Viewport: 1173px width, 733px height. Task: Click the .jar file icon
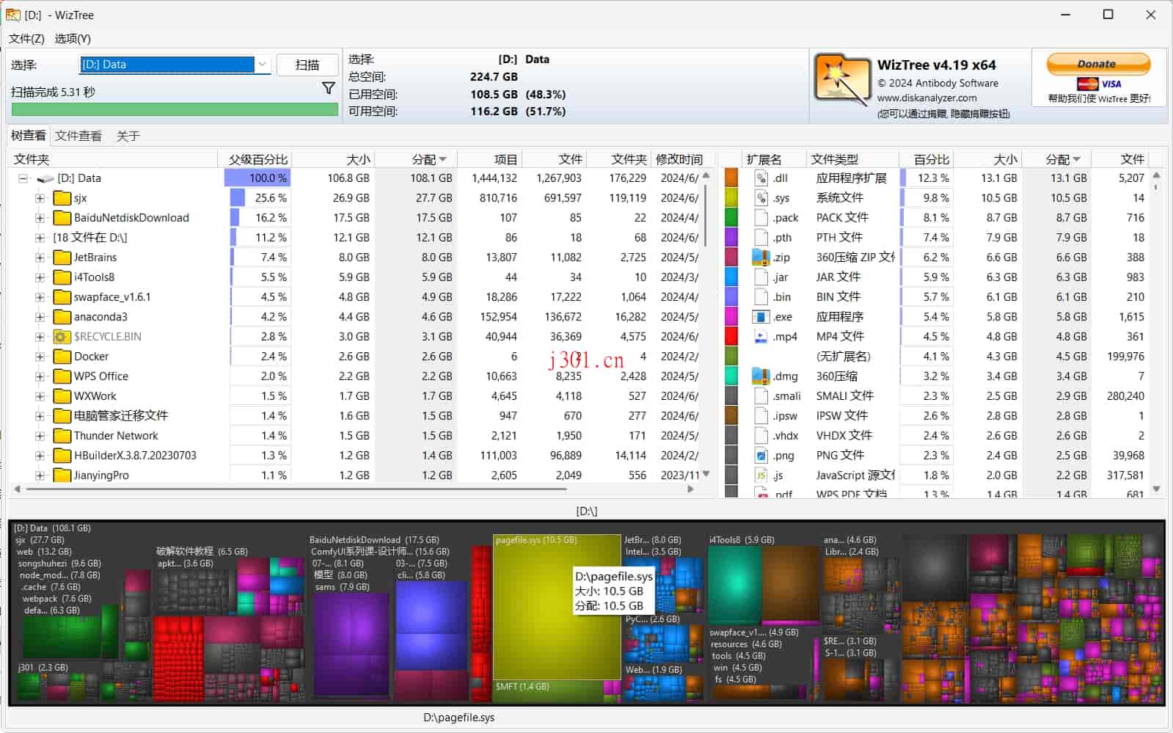pos(761,277)
